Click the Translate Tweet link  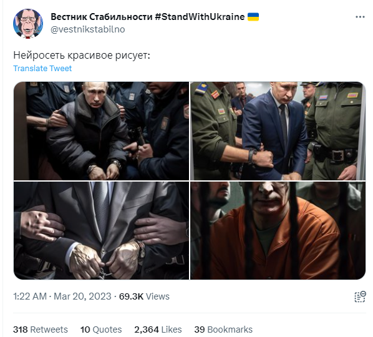(42, 68)
